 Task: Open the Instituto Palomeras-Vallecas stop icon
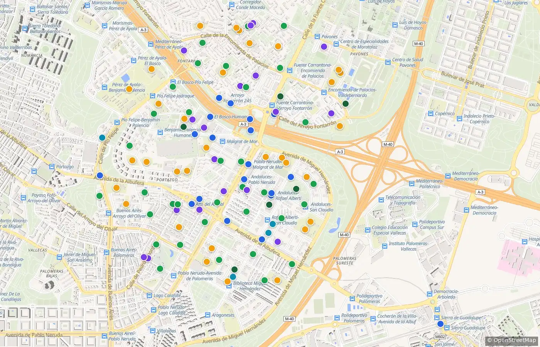tap(385, 246)
